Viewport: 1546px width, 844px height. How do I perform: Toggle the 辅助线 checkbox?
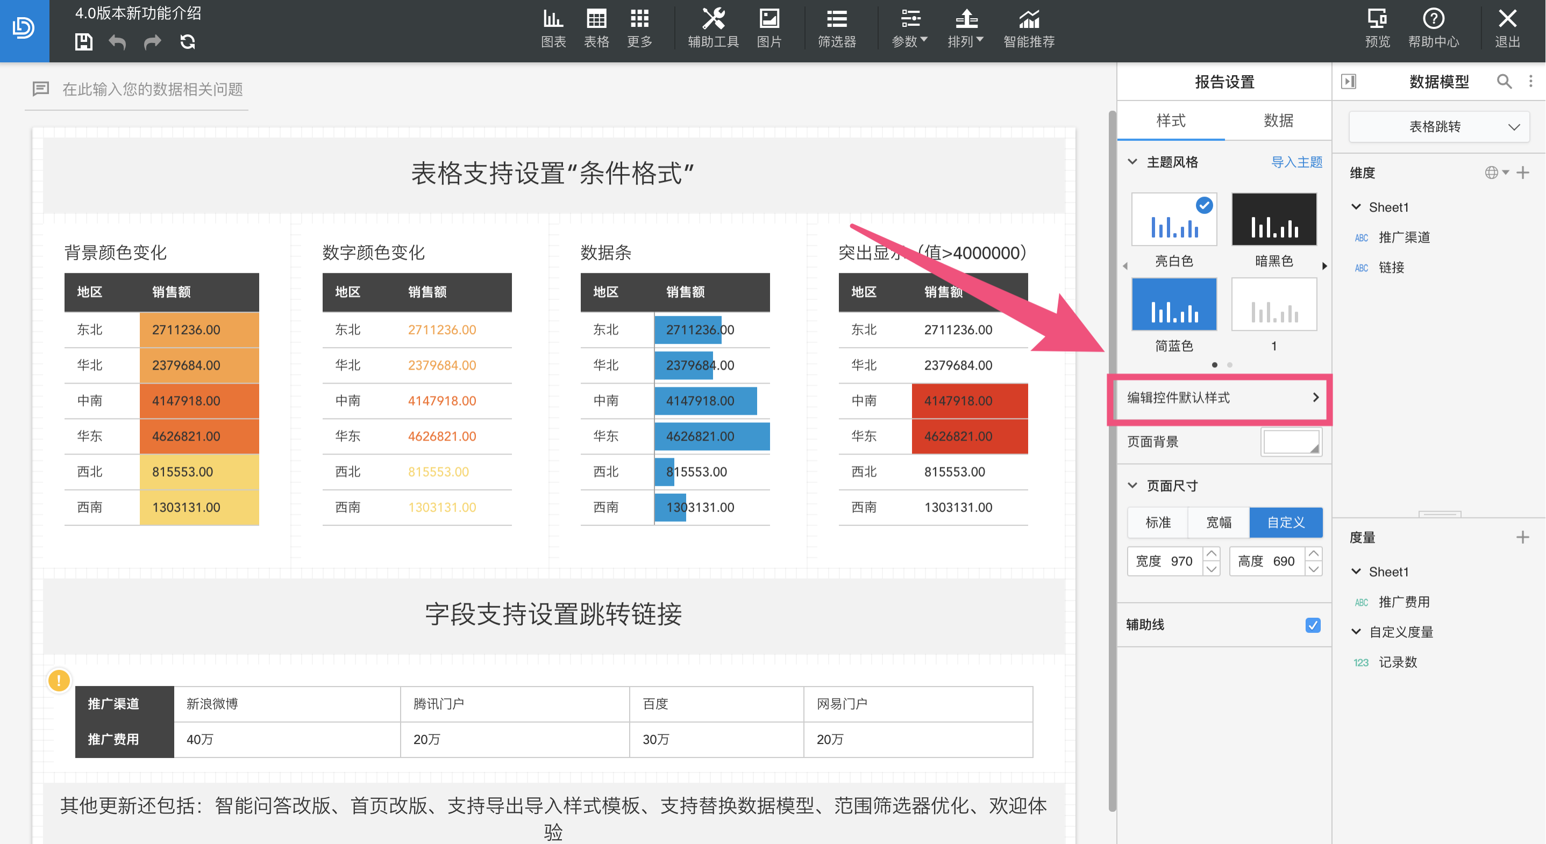[x=1313, y=625]
